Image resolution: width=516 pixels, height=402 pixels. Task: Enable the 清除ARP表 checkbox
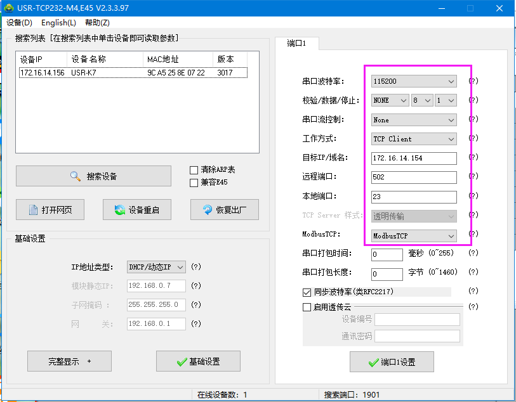(x=194, y=170)
